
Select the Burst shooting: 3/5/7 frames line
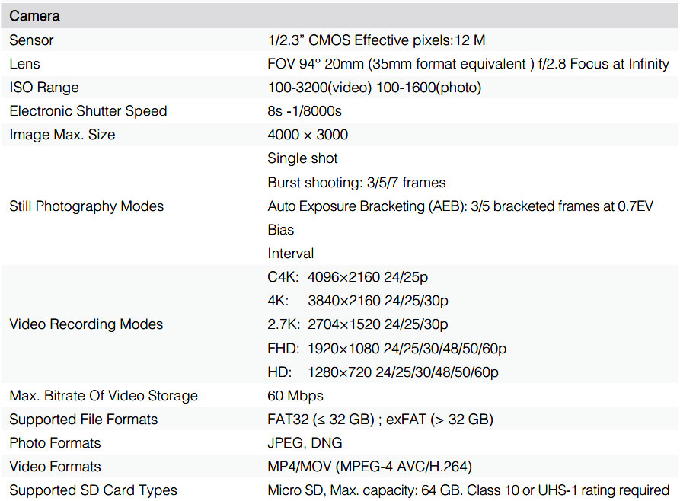pos(356,183)
